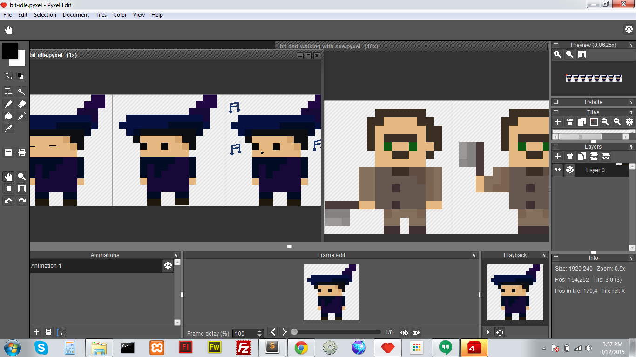Select the Zoom magnifier tool in toolbox

coord(21,177)
